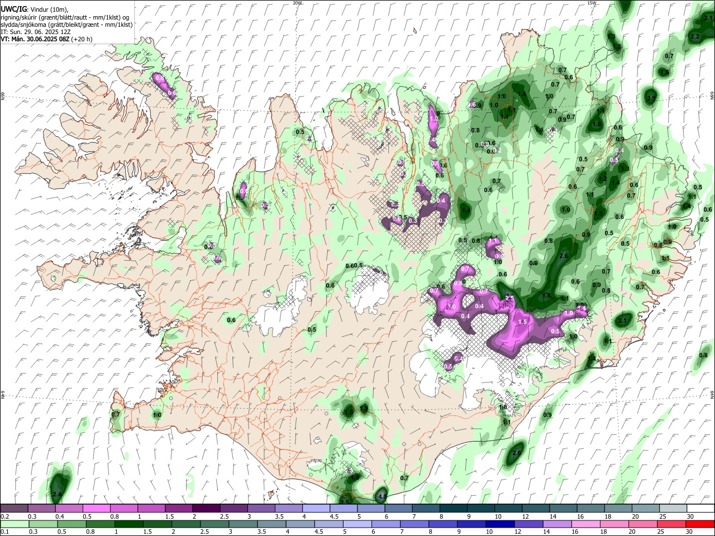The image size is (715, 536).
Task: Click the 0.2 label in the snow legend
Action: (4, 516)
